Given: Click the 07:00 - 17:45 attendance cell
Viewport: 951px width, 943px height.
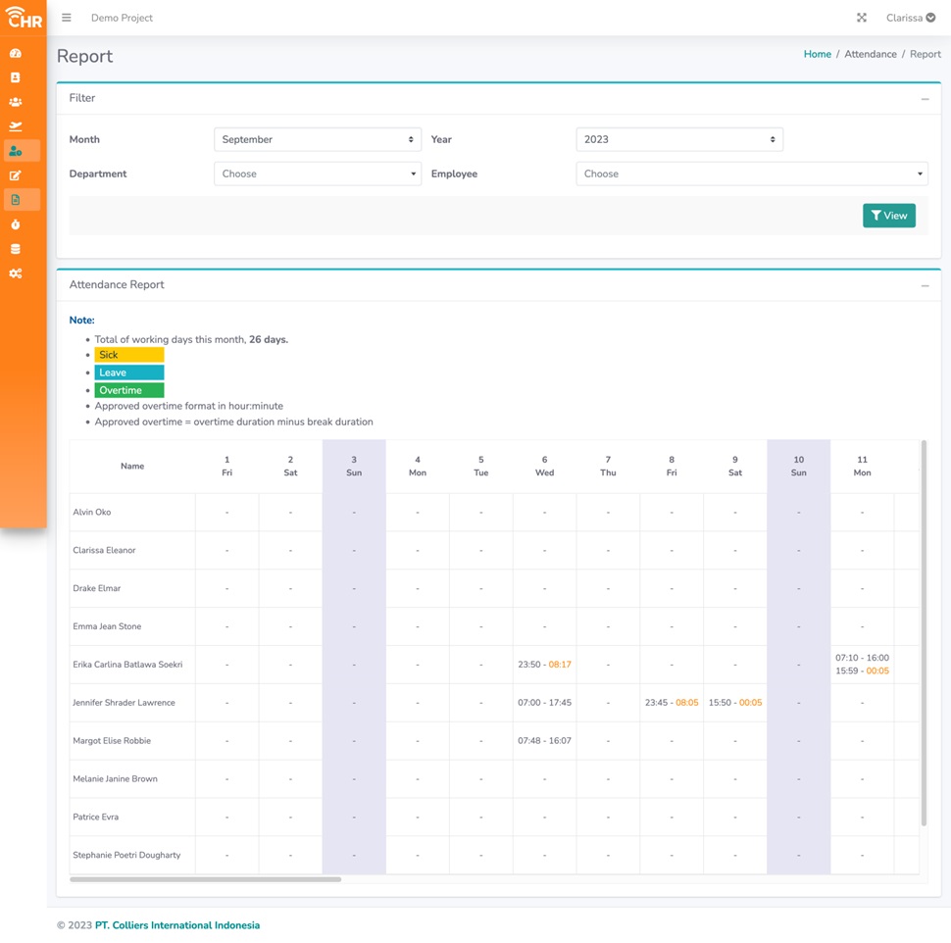Looking at the screenshot, I should click(x=545, y=702).
